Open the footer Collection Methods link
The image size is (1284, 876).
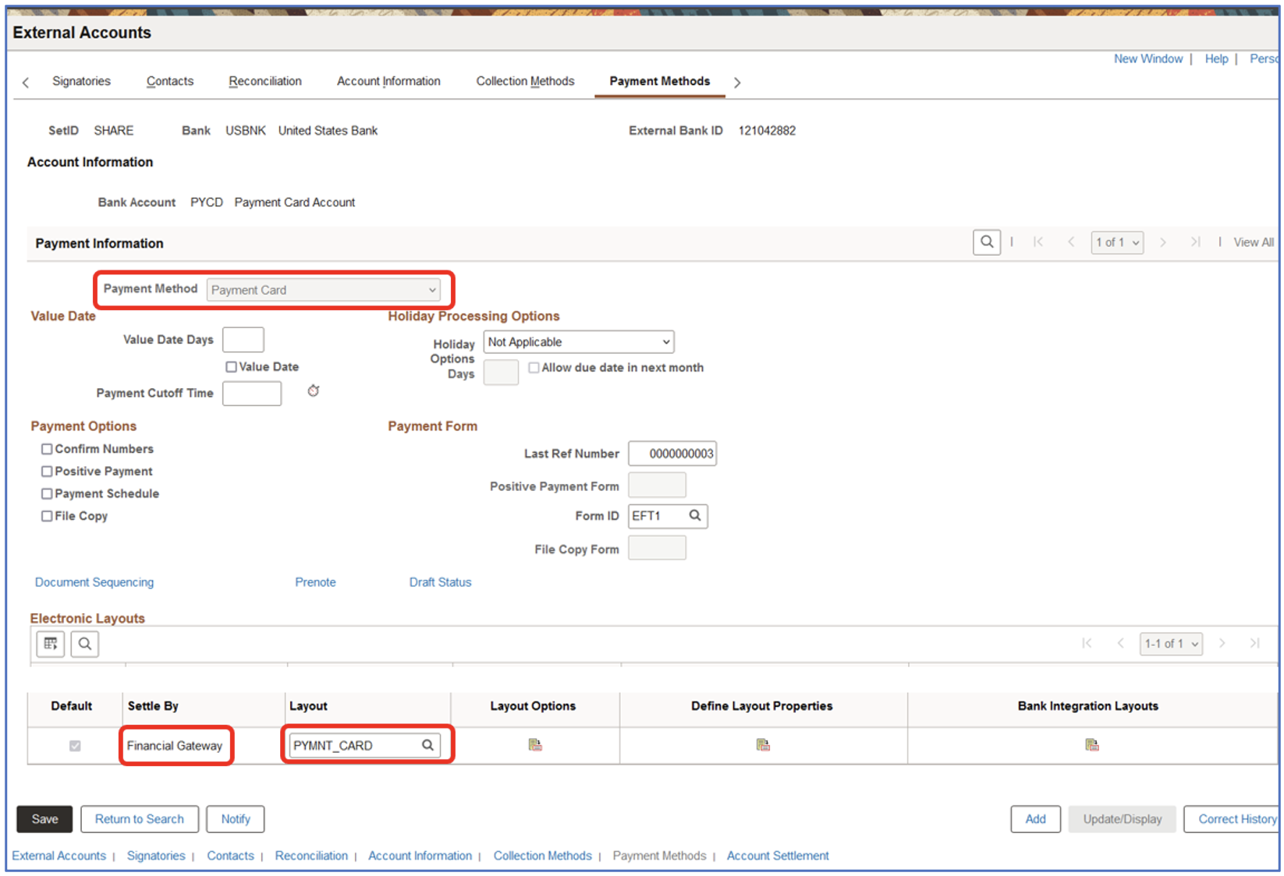point(542,856)
